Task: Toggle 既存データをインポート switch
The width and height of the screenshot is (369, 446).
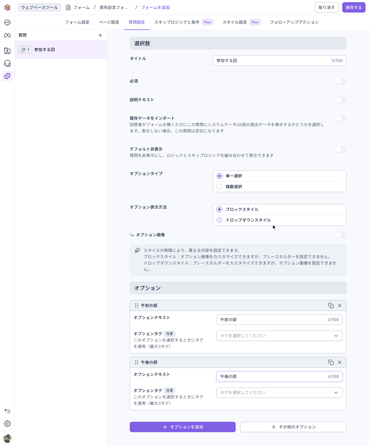Action: [x=340, y=119]
